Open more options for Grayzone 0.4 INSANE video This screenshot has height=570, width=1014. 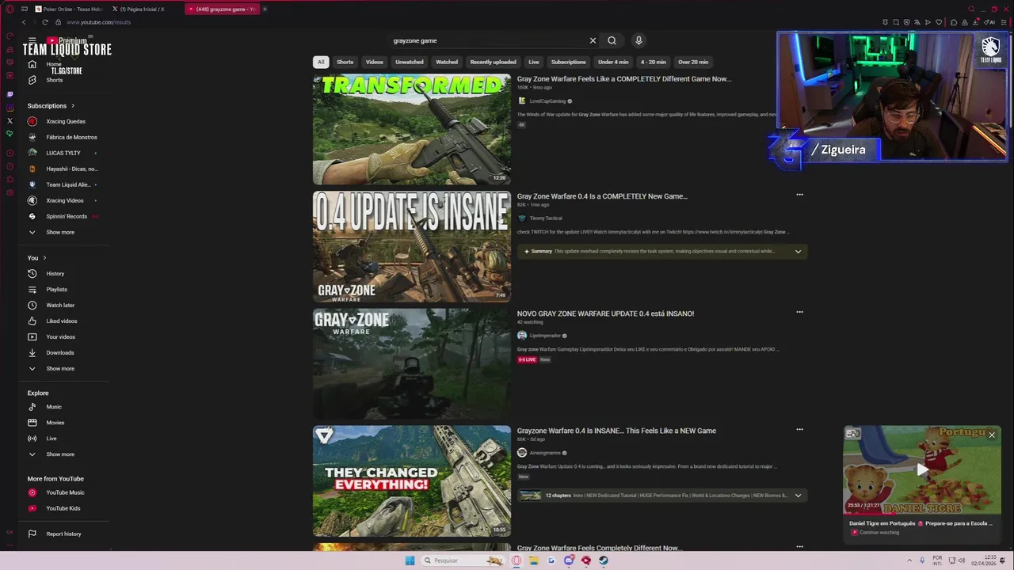point(799,430)
